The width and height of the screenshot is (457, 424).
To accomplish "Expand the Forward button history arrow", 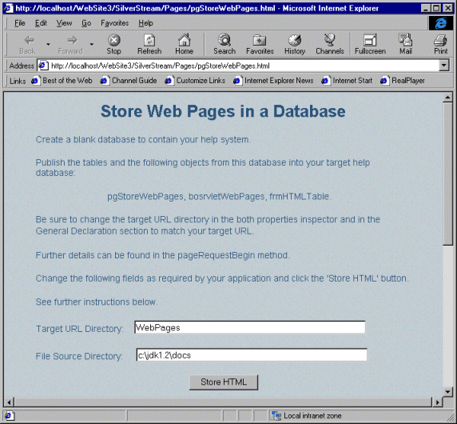I will [92, 44].
